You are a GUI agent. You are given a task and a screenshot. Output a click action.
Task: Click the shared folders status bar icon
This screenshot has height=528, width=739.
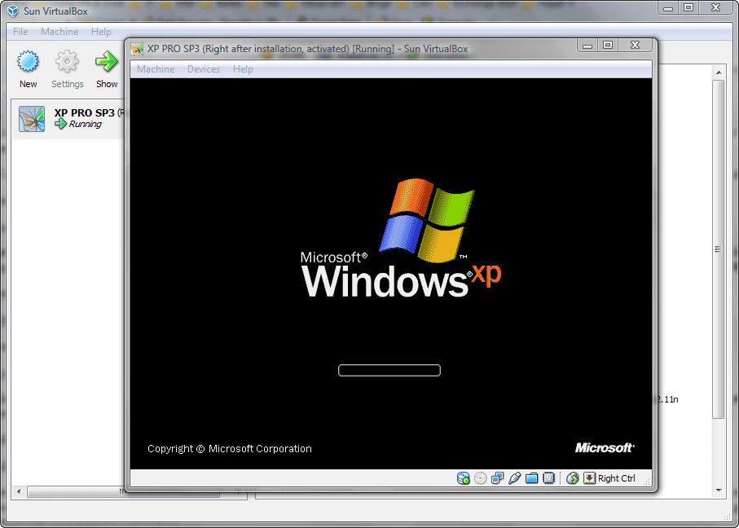[531, 478]
